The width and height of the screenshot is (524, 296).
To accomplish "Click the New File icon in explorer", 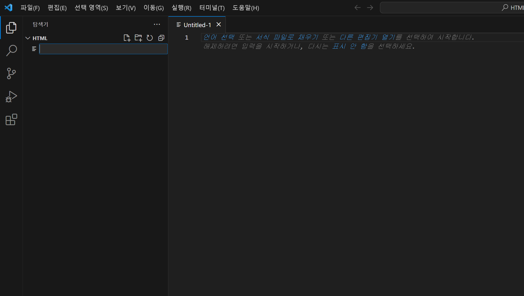I will pyautogui.click(x=127, y=38).
